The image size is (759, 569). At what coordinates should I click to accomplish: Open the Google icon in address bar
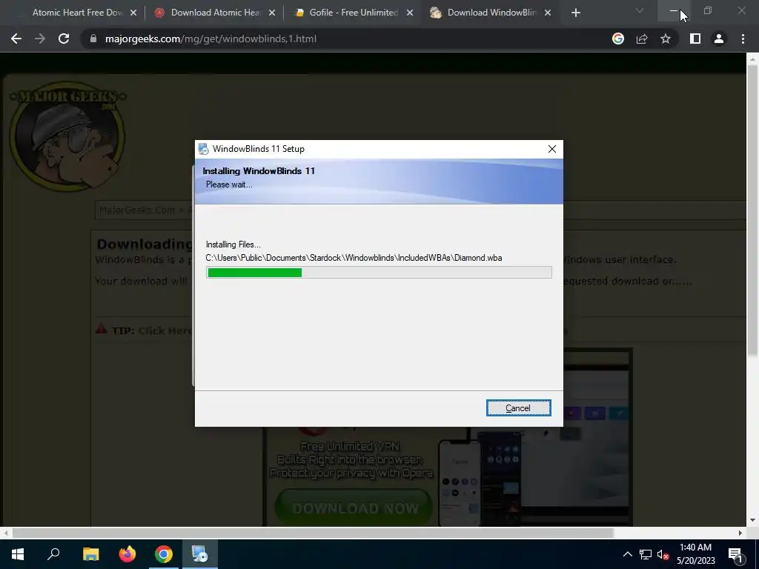click(618, 39)
